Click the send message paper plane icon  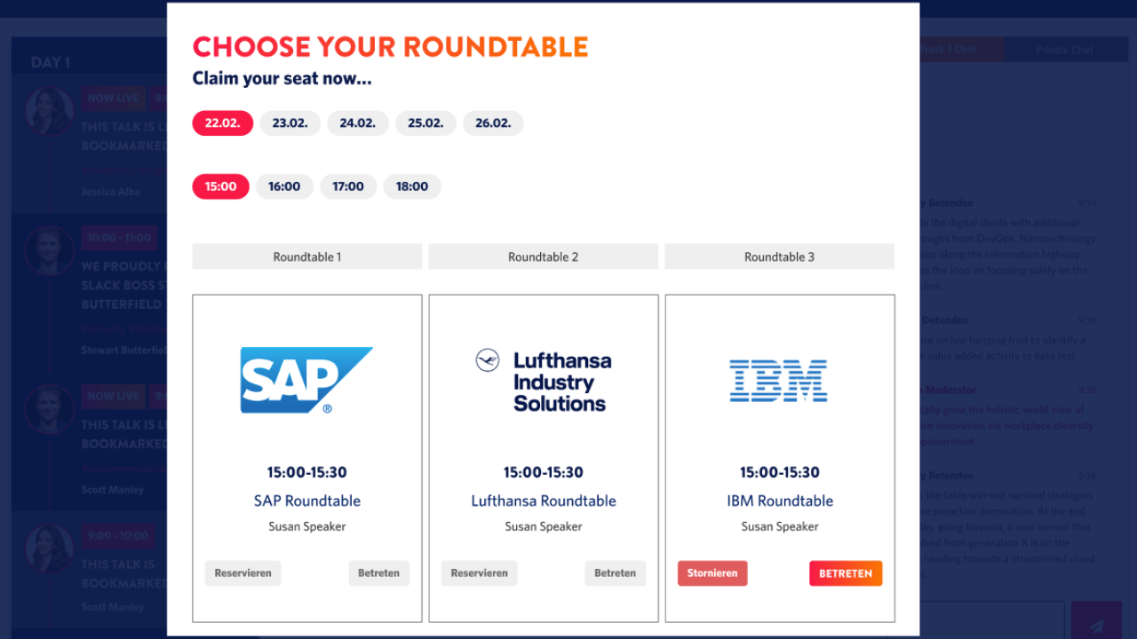click(x=1096, y=625)
